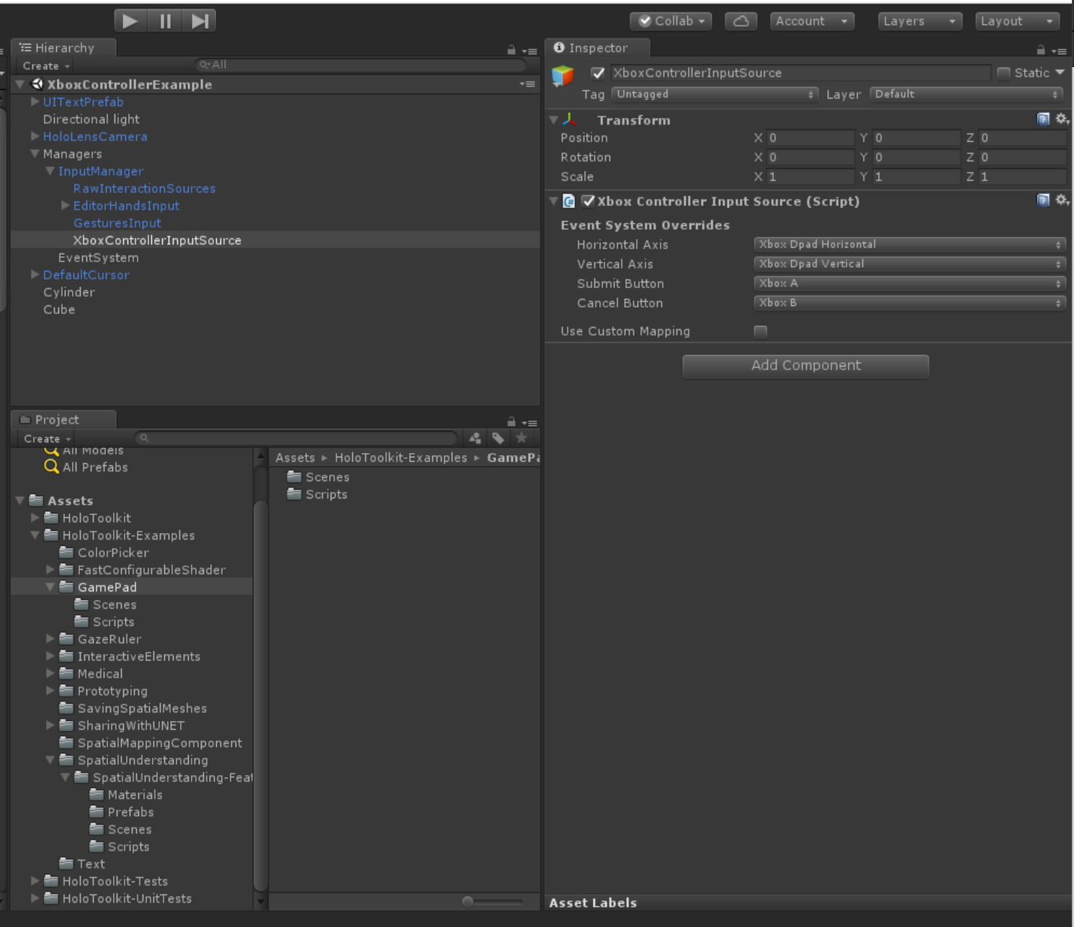Click the Position X input field

coord(810,138)
